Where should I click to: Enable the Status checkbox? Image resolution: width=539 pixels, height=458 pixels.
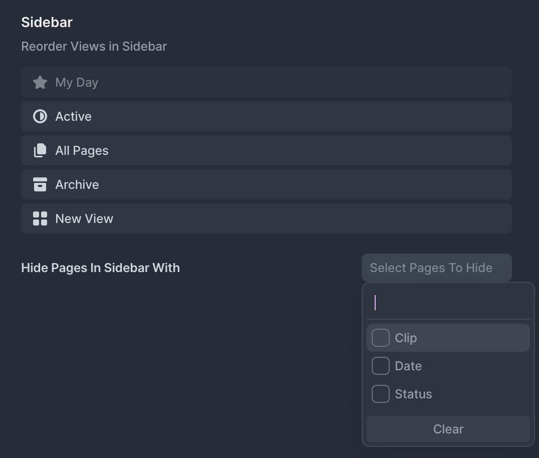click(381, 394)
